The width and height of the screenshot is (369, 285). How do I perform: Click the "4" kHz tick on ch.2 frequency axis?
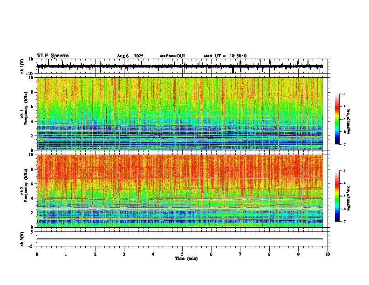coord(33,198)
